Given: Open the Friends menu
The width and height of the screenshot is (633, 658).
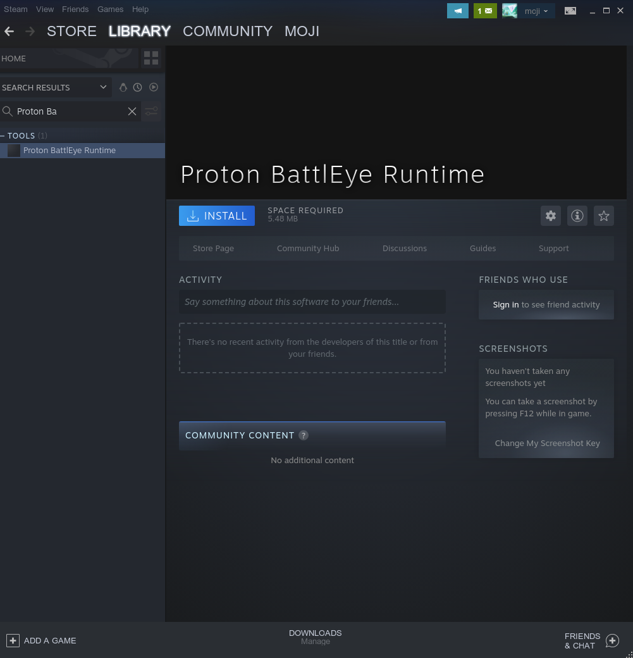Looking at the screenshot, I should [75, 9].
